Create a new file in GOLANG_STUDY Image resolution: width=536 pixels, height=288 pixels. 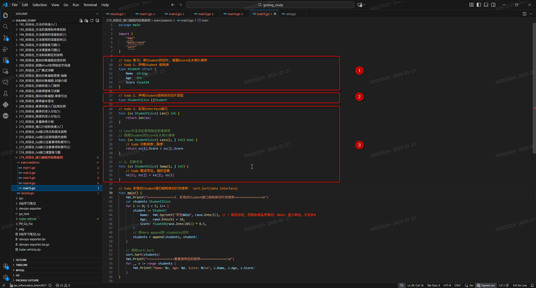pyautogui.click(x=81, y=21)
